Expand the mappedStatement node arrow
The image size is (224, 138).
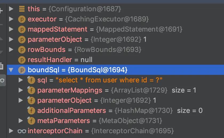point(11,29)
